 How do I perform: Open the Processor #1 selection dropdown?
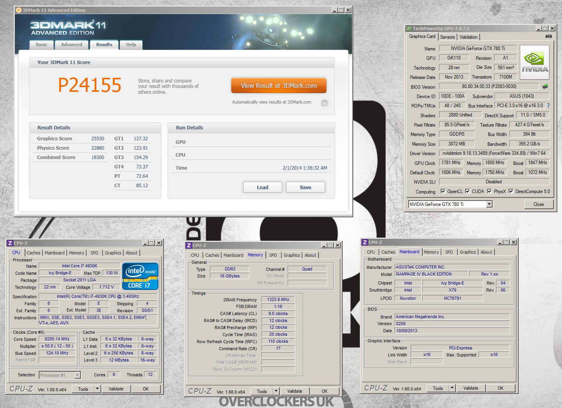[x=77, y=375]
